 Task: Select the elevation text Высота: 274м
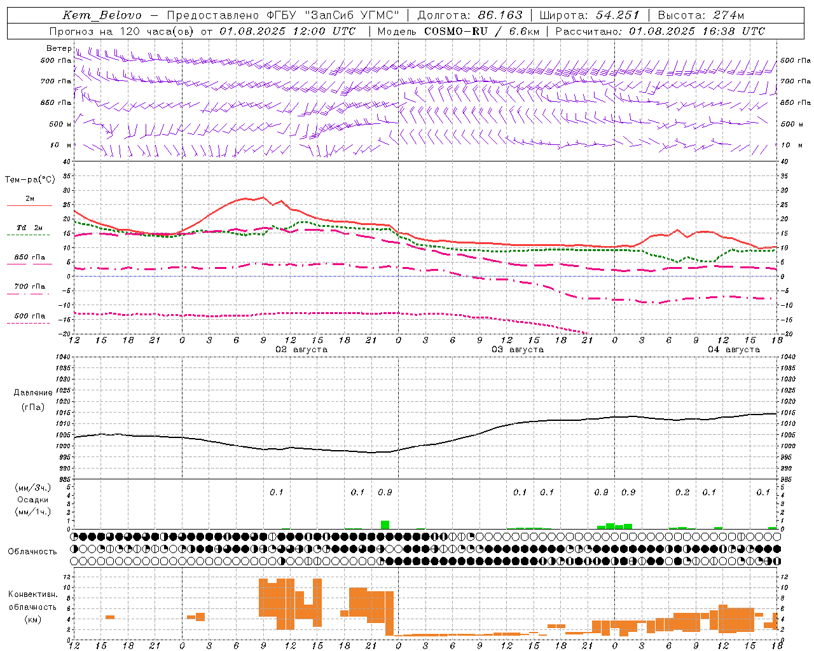click(701, 15)
